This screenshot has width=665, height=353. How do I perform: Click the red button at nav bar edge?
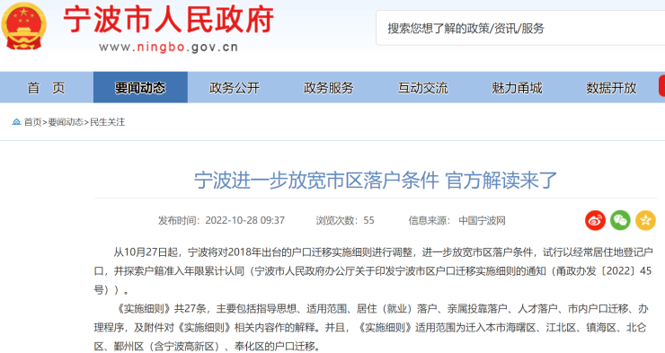661,86
